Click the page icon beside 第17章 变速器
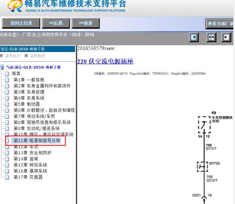Viewport: 235px width, 204px height. pos(7,177)
